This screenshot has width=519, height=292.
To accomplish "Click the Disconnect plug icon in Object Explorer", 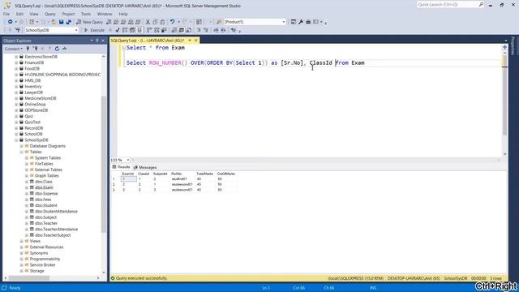I will [35, 49].
